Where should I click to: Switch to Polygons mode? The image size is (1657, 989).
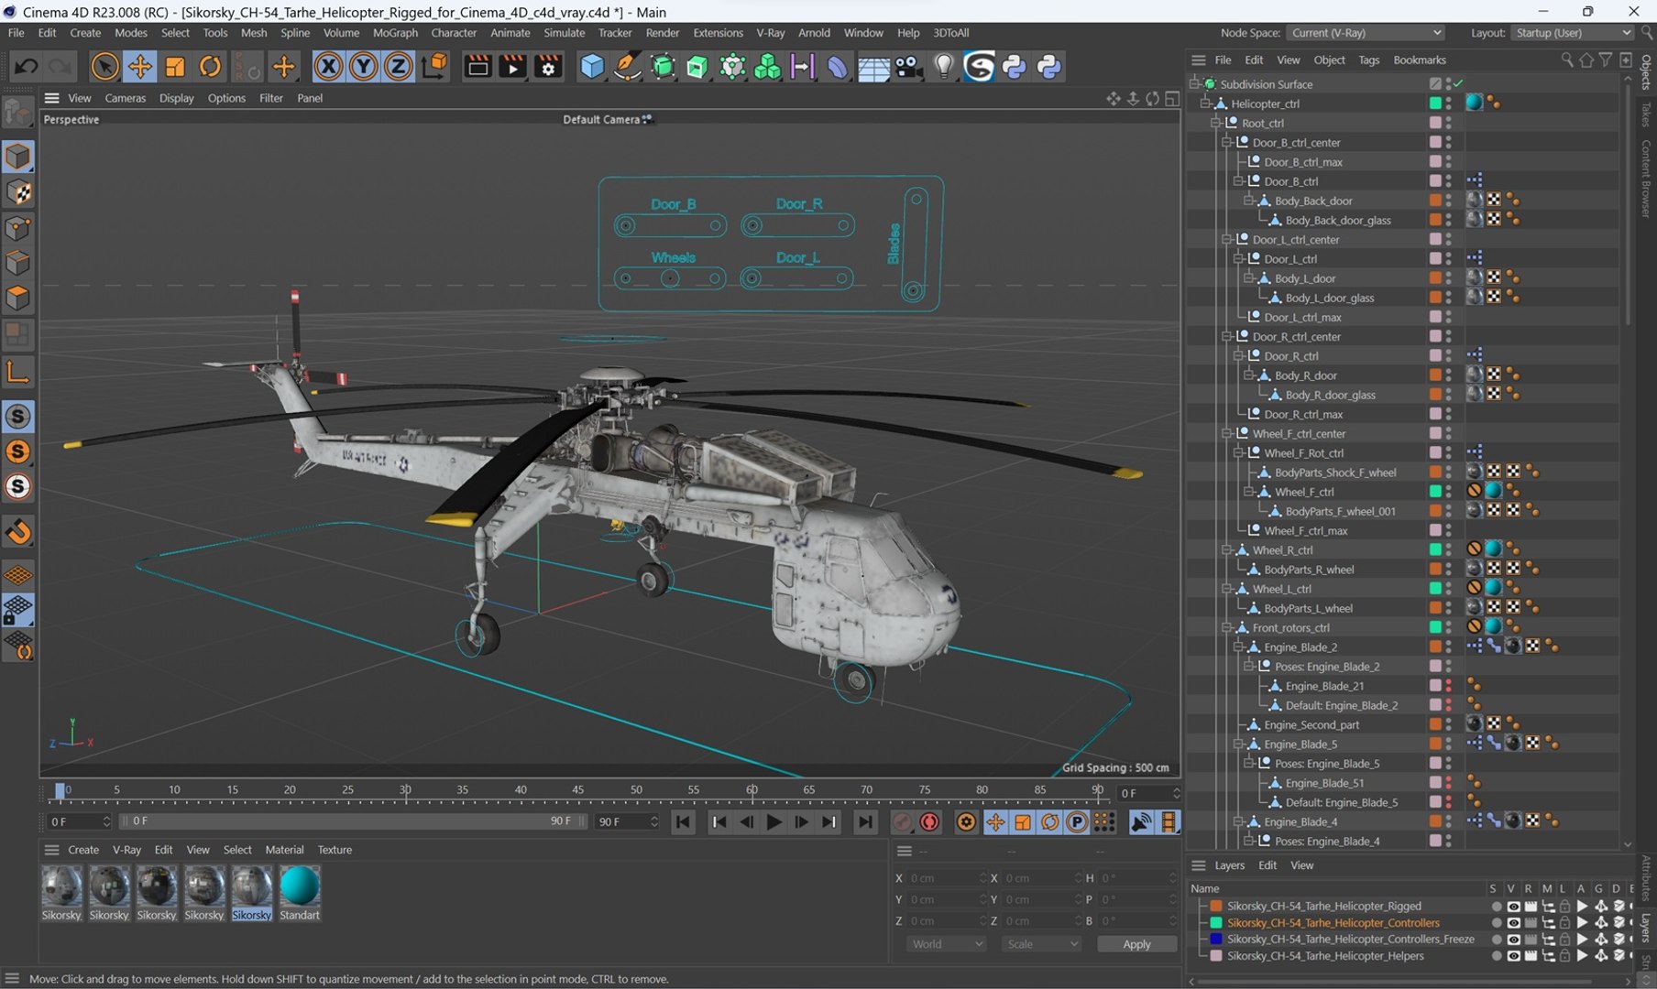coord(17,299)
